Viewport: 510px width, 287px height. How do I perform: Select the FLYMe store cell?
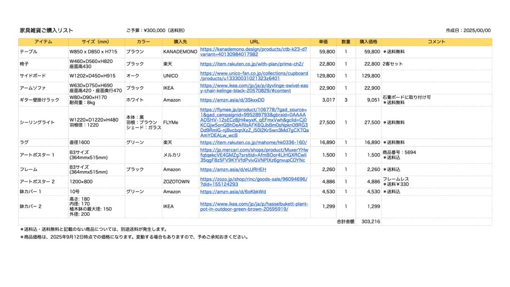pyautogui.click(x=180, y=123)
